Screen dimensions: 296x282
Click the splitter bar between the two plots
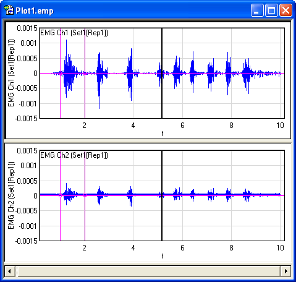pos(148,141)
